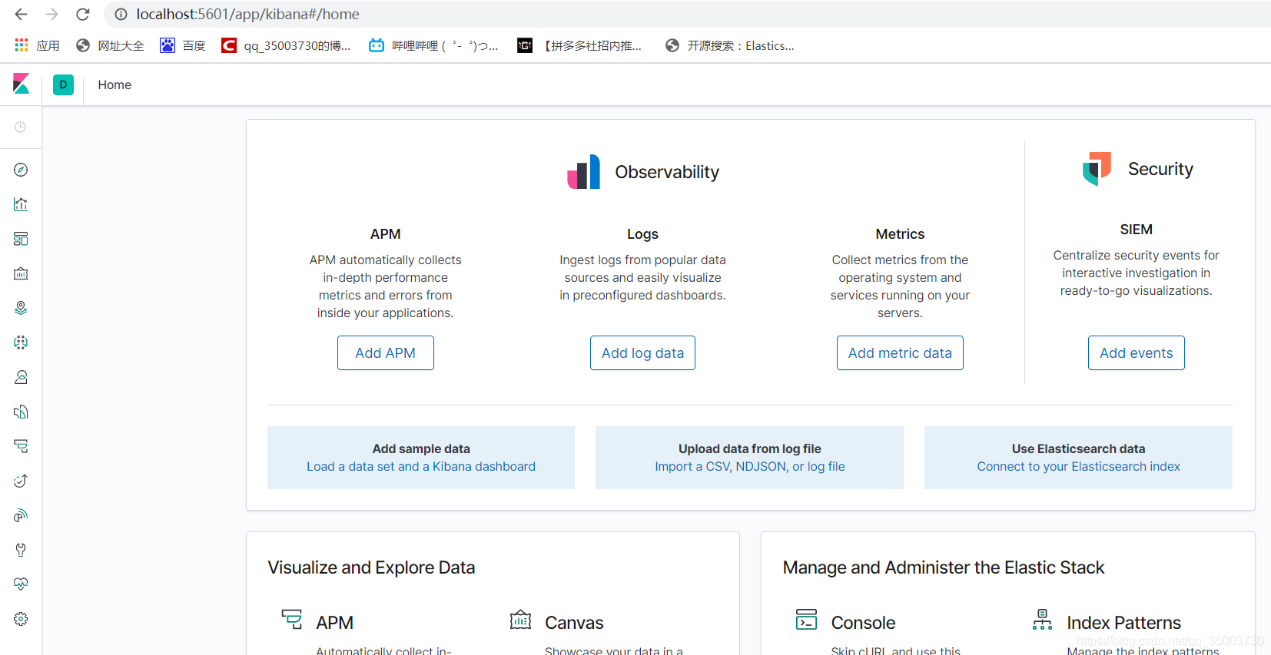Click the Add log data button
This screenshot has width=1271, height=655.
click(642, 352)
